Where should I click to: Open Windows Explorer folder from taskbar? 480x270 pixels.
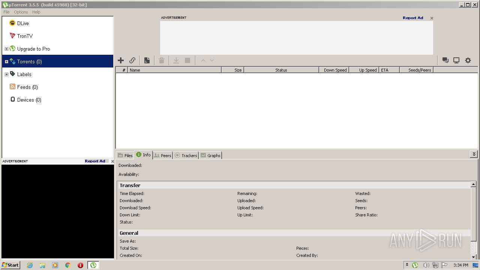(42, 265)
